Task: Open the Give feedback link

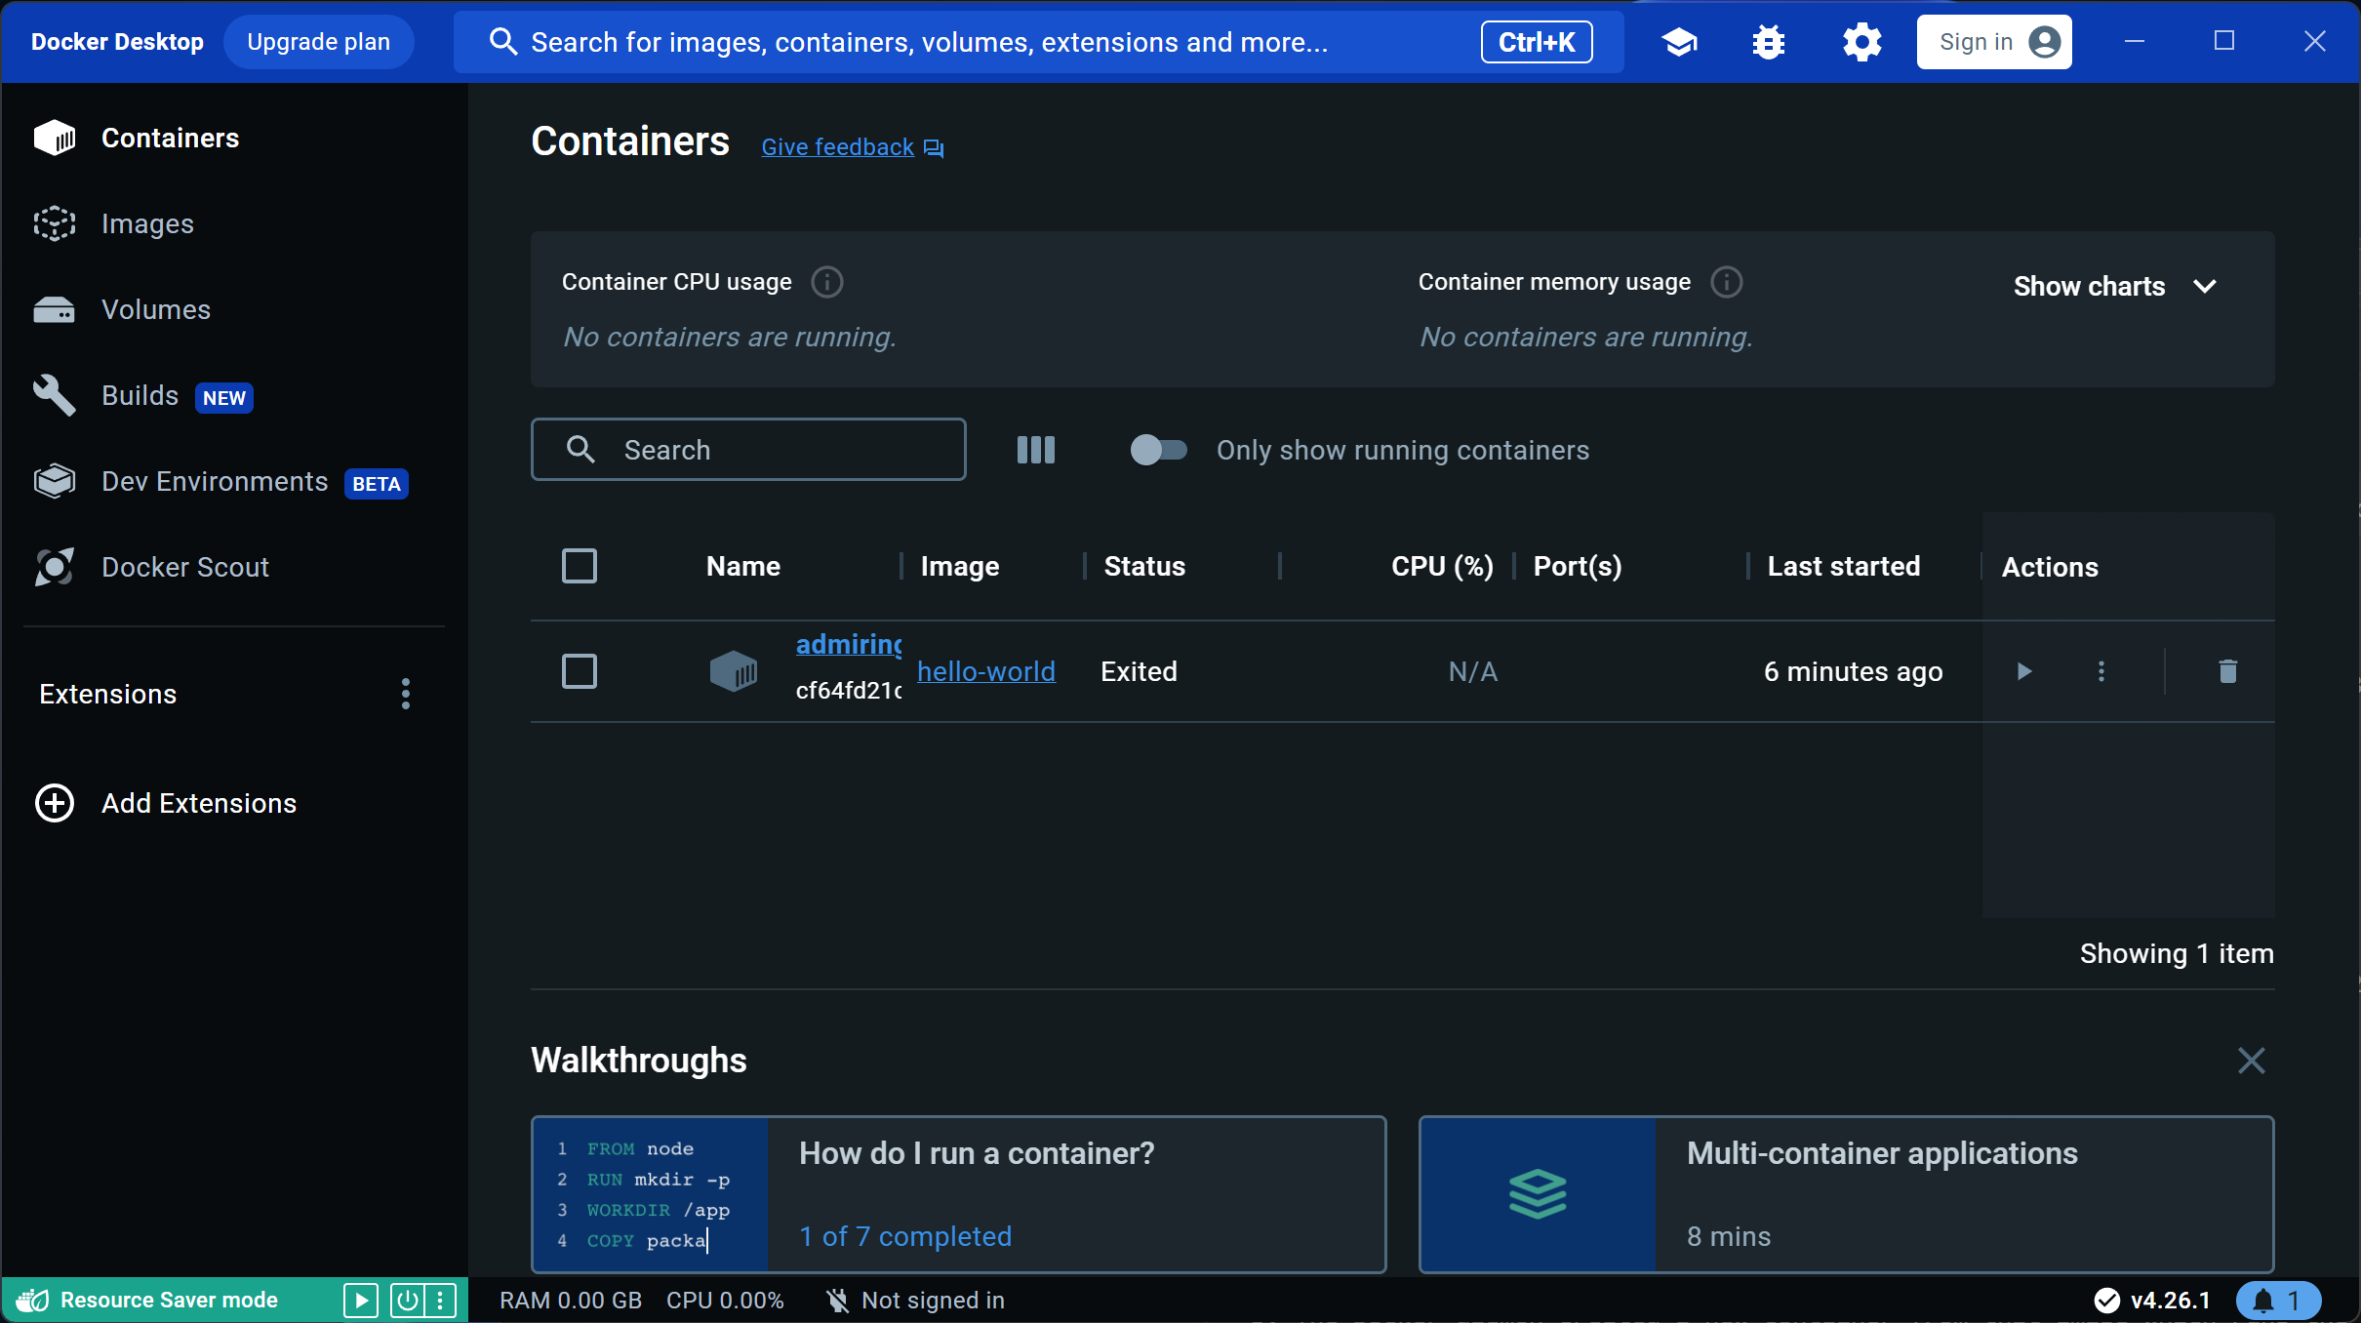Action: point(836,146)
